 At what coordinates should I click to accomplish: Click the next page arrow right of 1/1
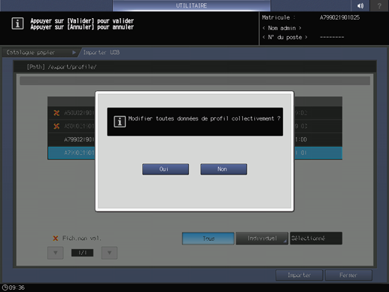point(109,253)
